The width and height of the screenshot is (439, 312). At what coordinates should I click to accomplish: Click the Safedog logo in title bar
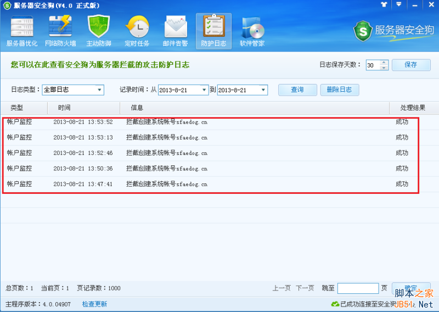point(7,5)
